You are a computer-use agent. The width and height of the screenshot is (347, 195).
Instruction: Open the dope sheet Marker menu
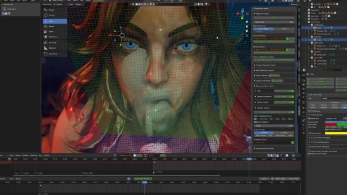[26, 156]
